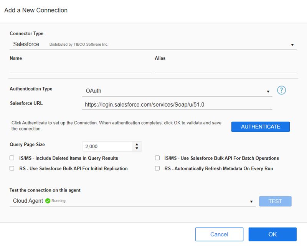Image resolution: width=307 pixels, height=246 pixels.
Task: Enable IS/MS Include Deleted Items In Query Results
Action: (12, 158)
